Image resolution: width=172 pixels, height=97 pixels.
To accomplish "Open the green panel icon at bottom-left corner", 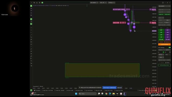I will point(31,90).
